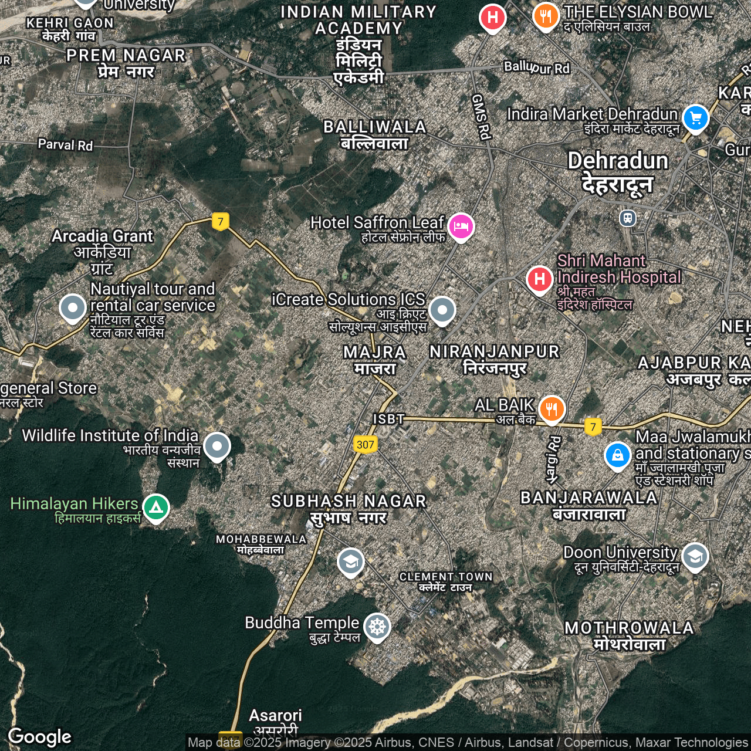751x751 pixels.
Task: Select the ISBT label on the map
Action: (389, 418)
